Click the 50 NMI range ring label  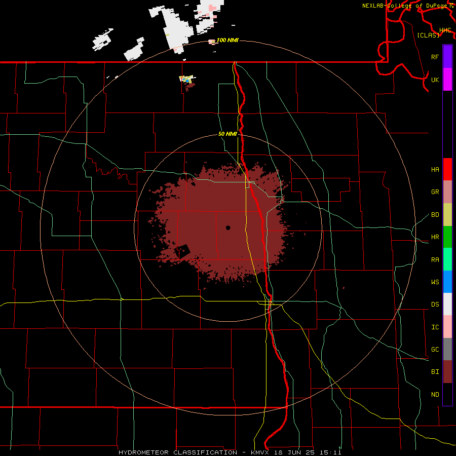227,134
